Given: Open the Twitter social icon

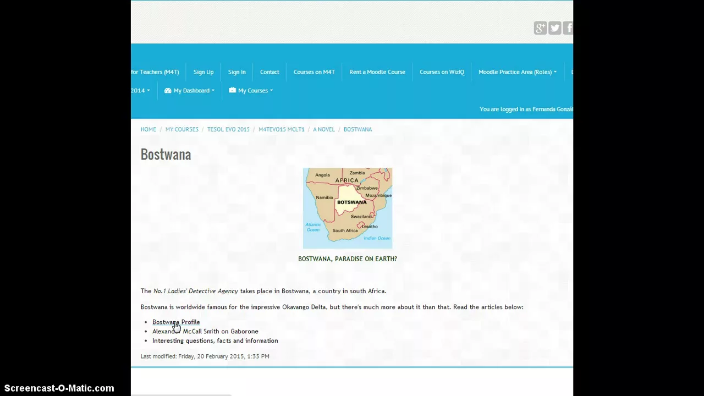Looking at the screenshot, I should click(554, 28).
